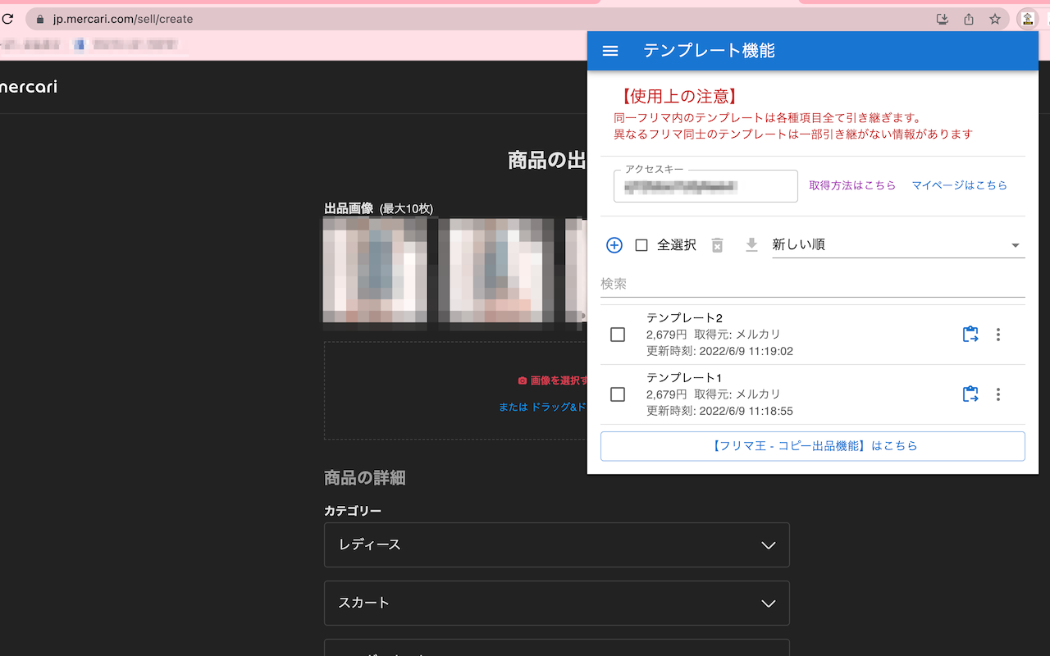Screen dimensions: 1050x656
Task: View site information via the lock icon
Action: click(40, 19)
